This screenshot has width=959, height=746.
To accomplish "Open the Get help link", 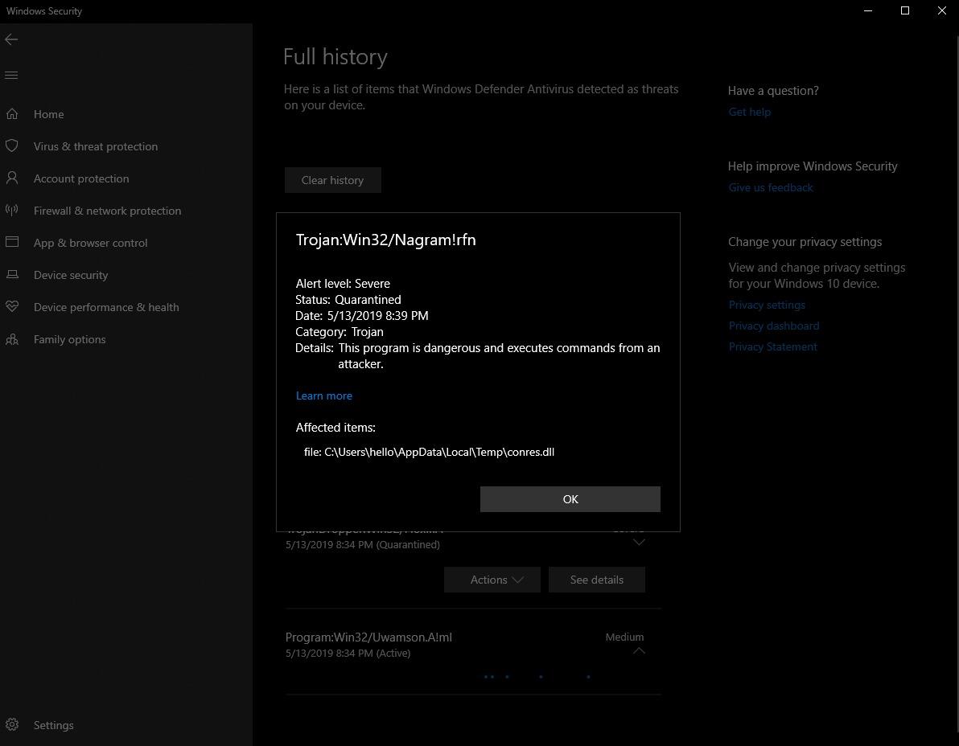I will pyautogui.click(x=749, y=112).
